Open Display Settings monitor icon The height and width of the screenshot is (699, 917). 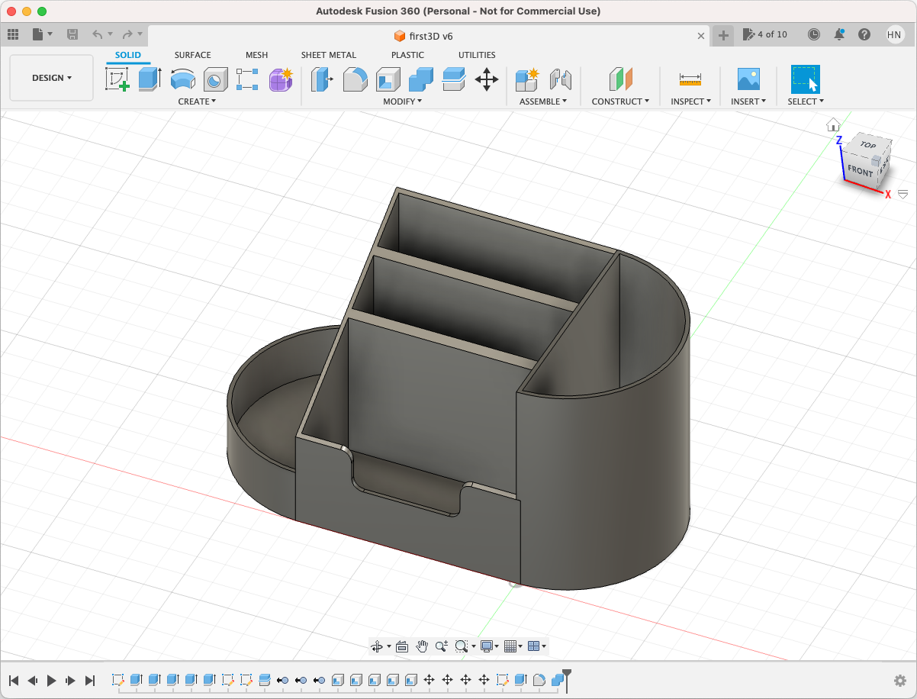(486, 646)
